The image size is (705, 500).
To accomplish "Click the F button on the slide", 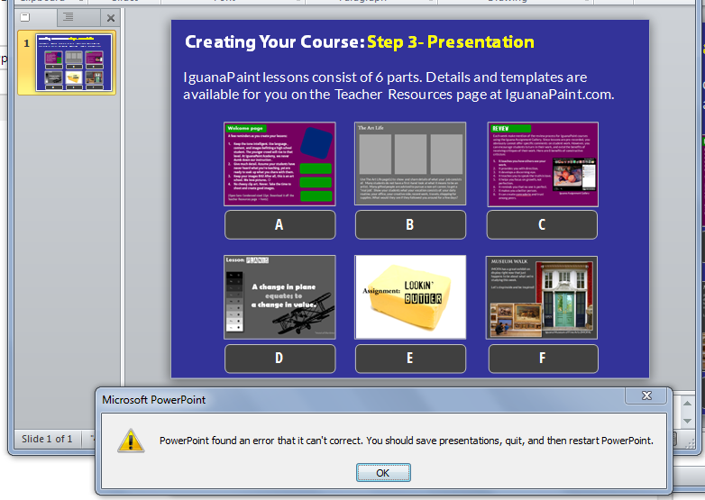I will 543,358.
